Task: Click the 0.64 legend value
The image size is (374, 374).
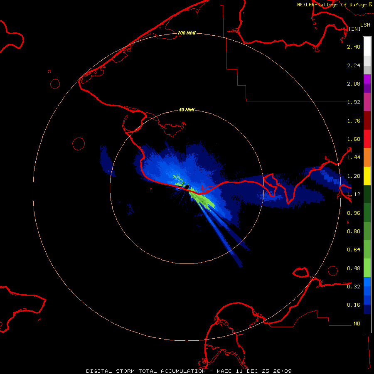Action: point(354,250)
